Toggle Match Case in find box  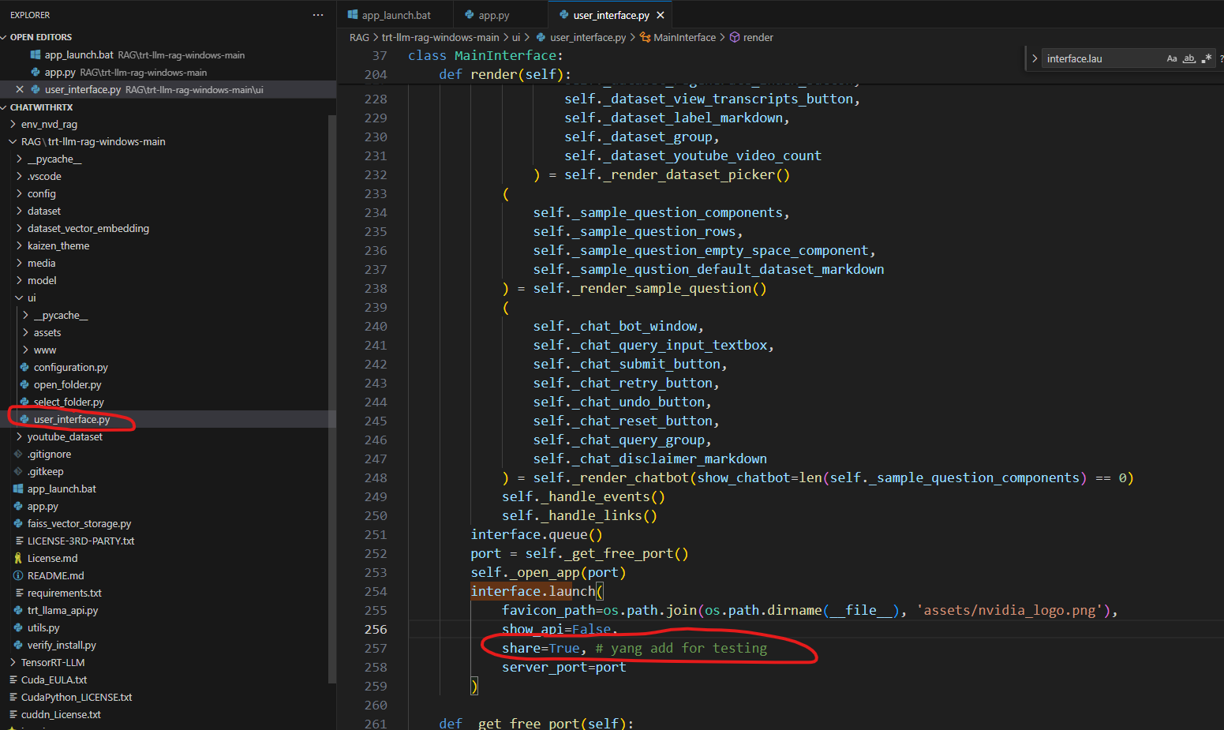pos(1172,58)
